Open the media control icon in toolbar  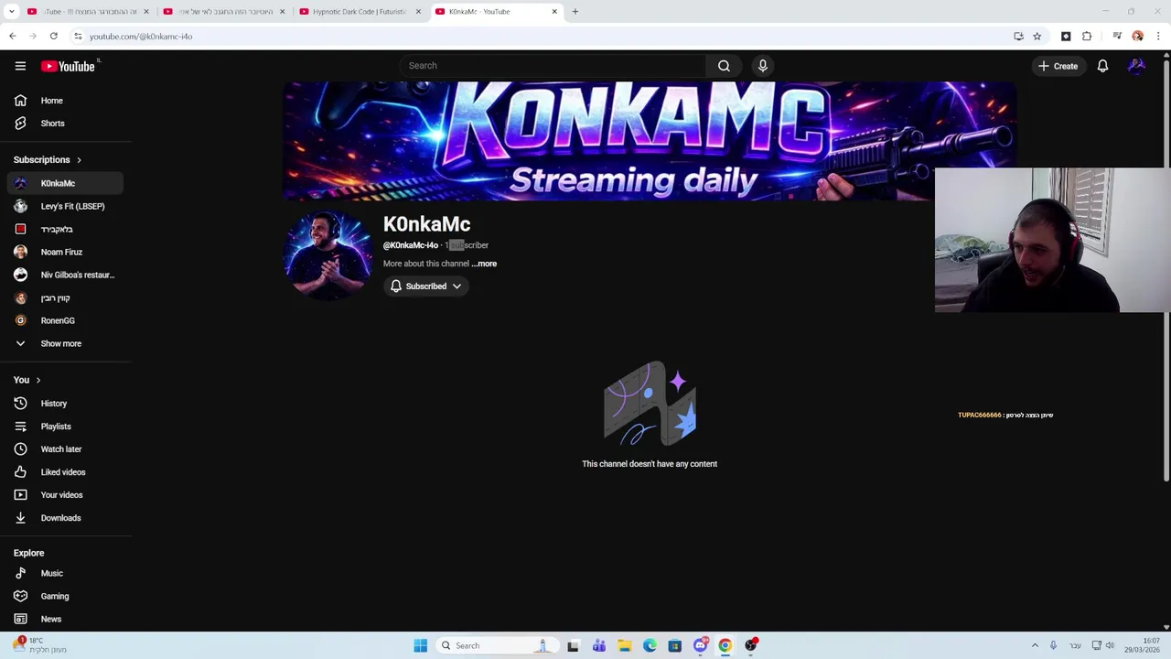pyautogui.click(x=1117, y=37)
